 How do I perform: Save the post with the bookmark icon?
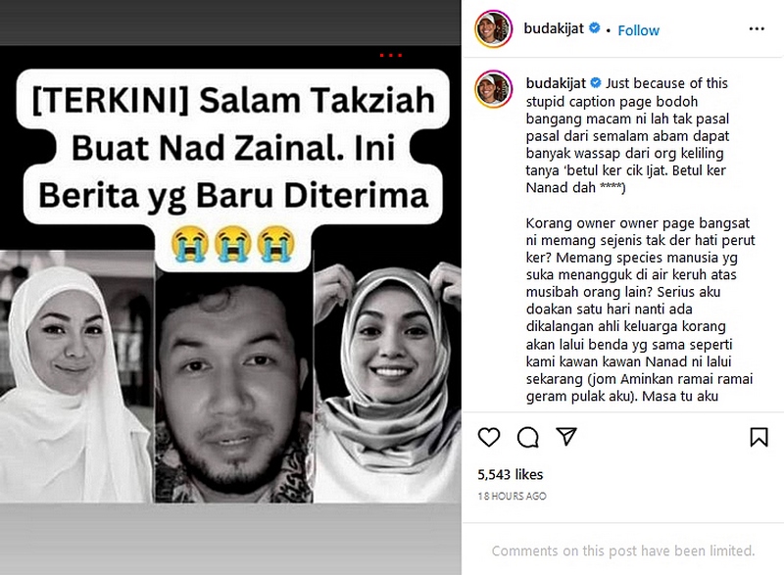tap(759, 437)
